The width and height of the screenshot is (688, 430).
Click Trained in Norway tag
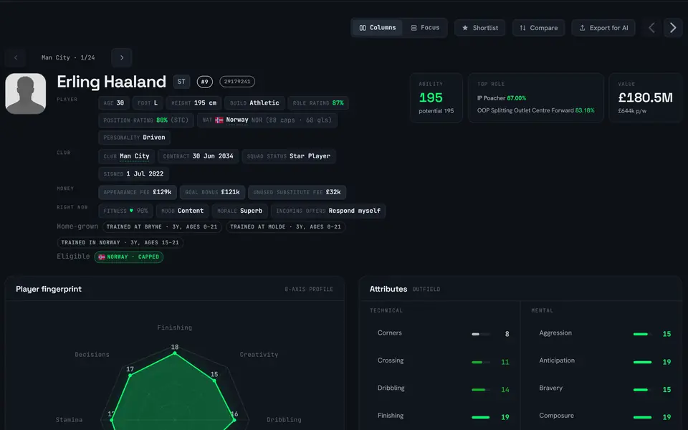point(120,243)
